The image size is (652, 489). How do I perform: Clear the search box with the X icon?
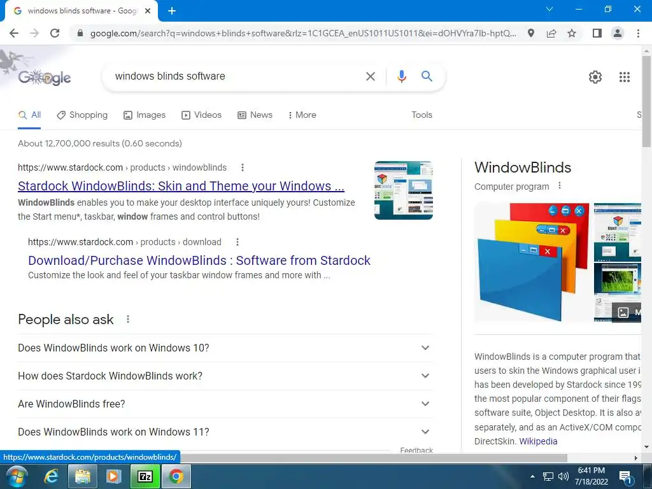pos(370,76)
